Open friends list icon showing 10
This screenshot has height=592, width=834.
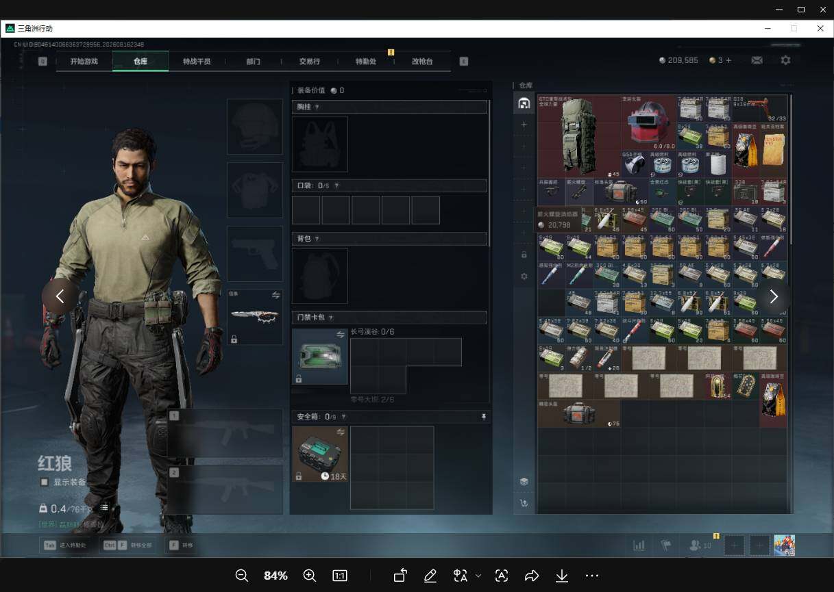tap(700, 545)
